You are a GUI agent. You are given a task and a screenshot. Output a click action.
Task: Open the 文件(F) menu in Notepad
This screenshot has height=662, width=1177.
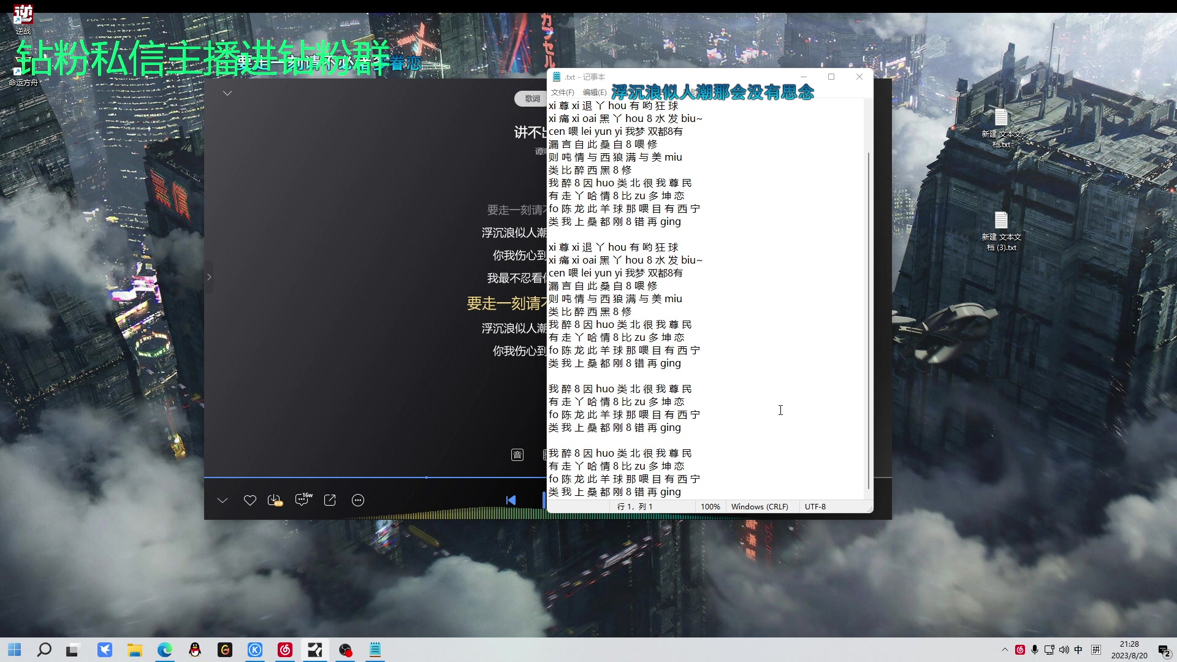pyautogui.click(x=563, y=92)
